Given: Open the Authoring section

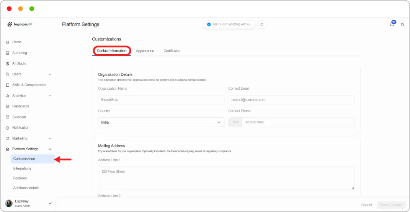Looking at the screenshot, I should tap(20, 53).
